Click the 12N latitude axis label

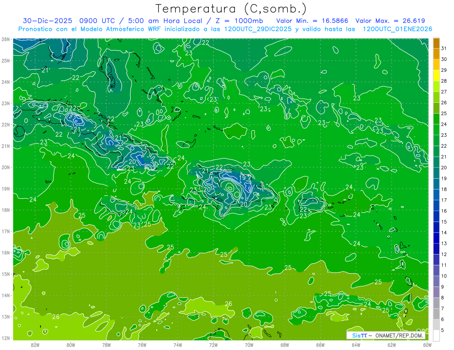(5, 338)
